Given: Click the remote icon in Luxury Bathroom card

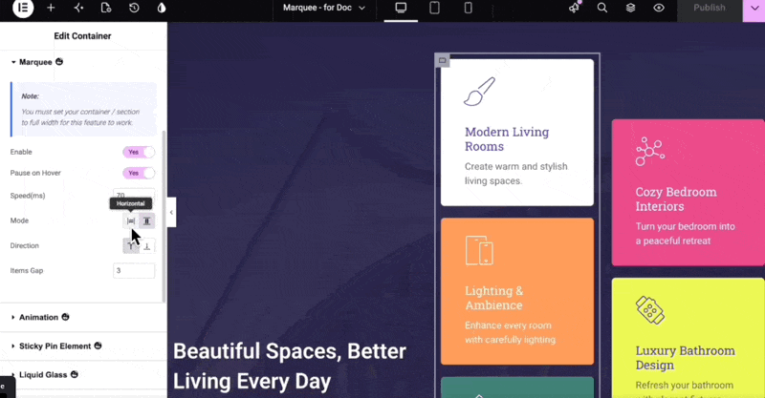Looking at the screenshot, I should [650, 310].
